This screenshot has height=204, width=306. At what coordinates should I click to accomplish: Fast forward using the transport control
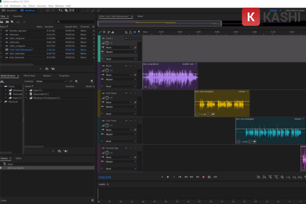pos(191,177)
